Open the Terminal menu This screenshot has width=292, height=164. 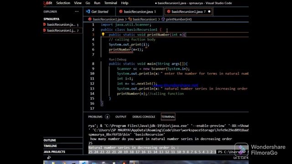coord(110,3)
